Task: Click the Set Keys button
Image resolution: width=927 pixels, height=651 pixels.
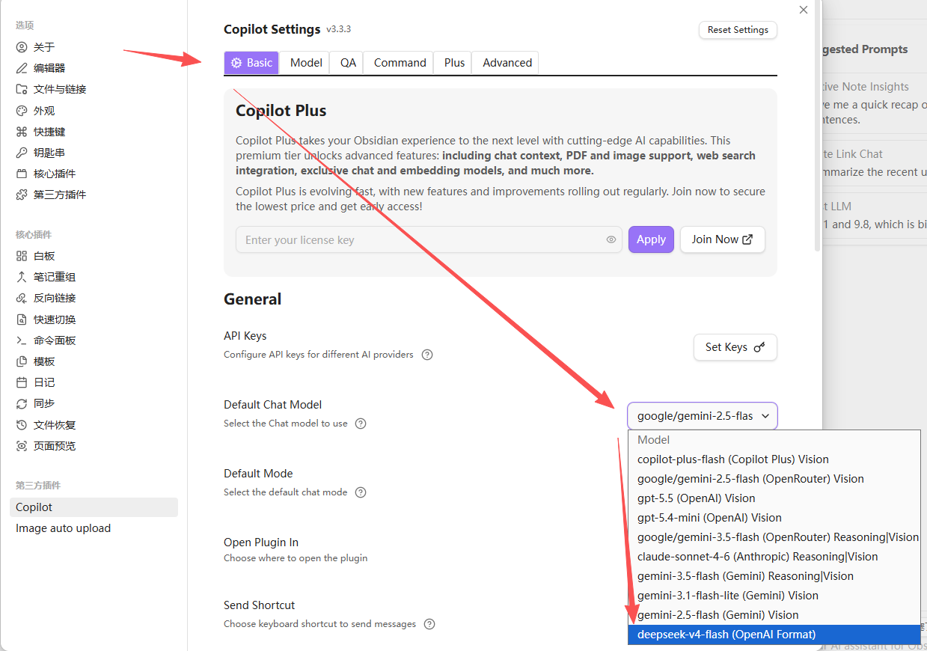Action: tap(735, 347)
